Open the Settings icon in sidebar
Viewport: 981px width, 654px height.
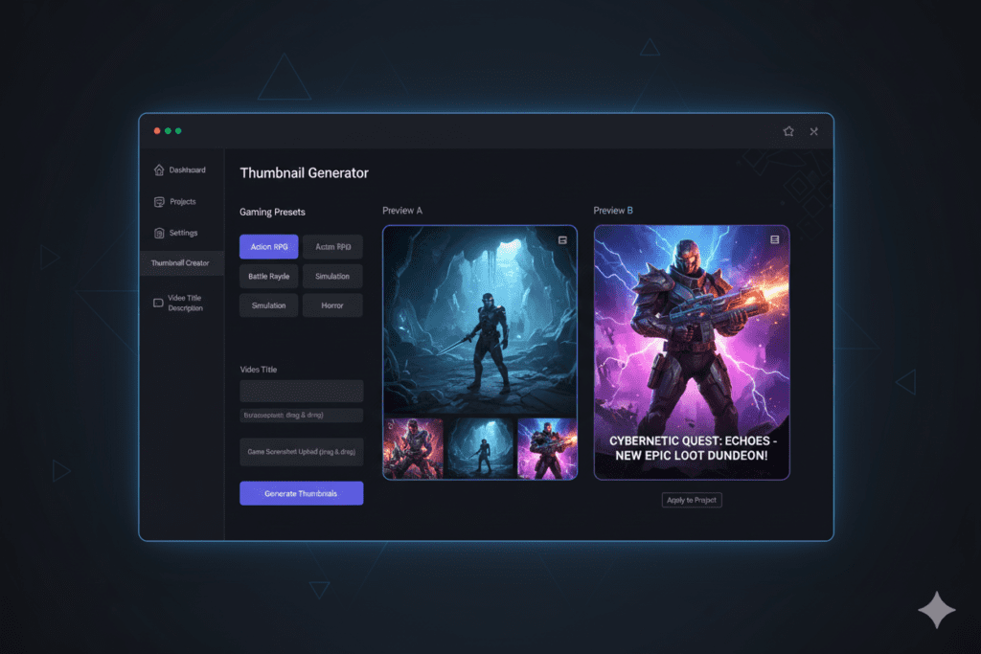tap(159, 233)
